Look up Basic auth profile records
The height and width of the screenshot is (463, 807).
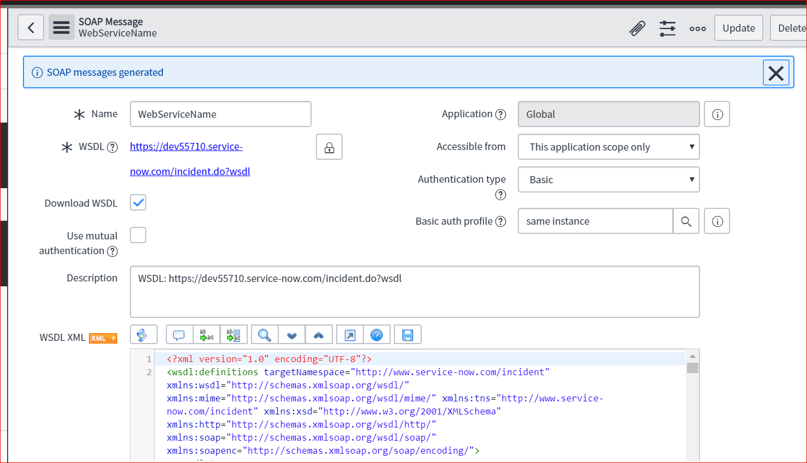[686, 221]
